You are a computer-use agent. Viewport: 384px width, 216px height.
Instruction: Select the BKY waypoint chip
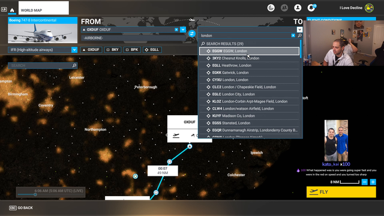coord(113,50)
